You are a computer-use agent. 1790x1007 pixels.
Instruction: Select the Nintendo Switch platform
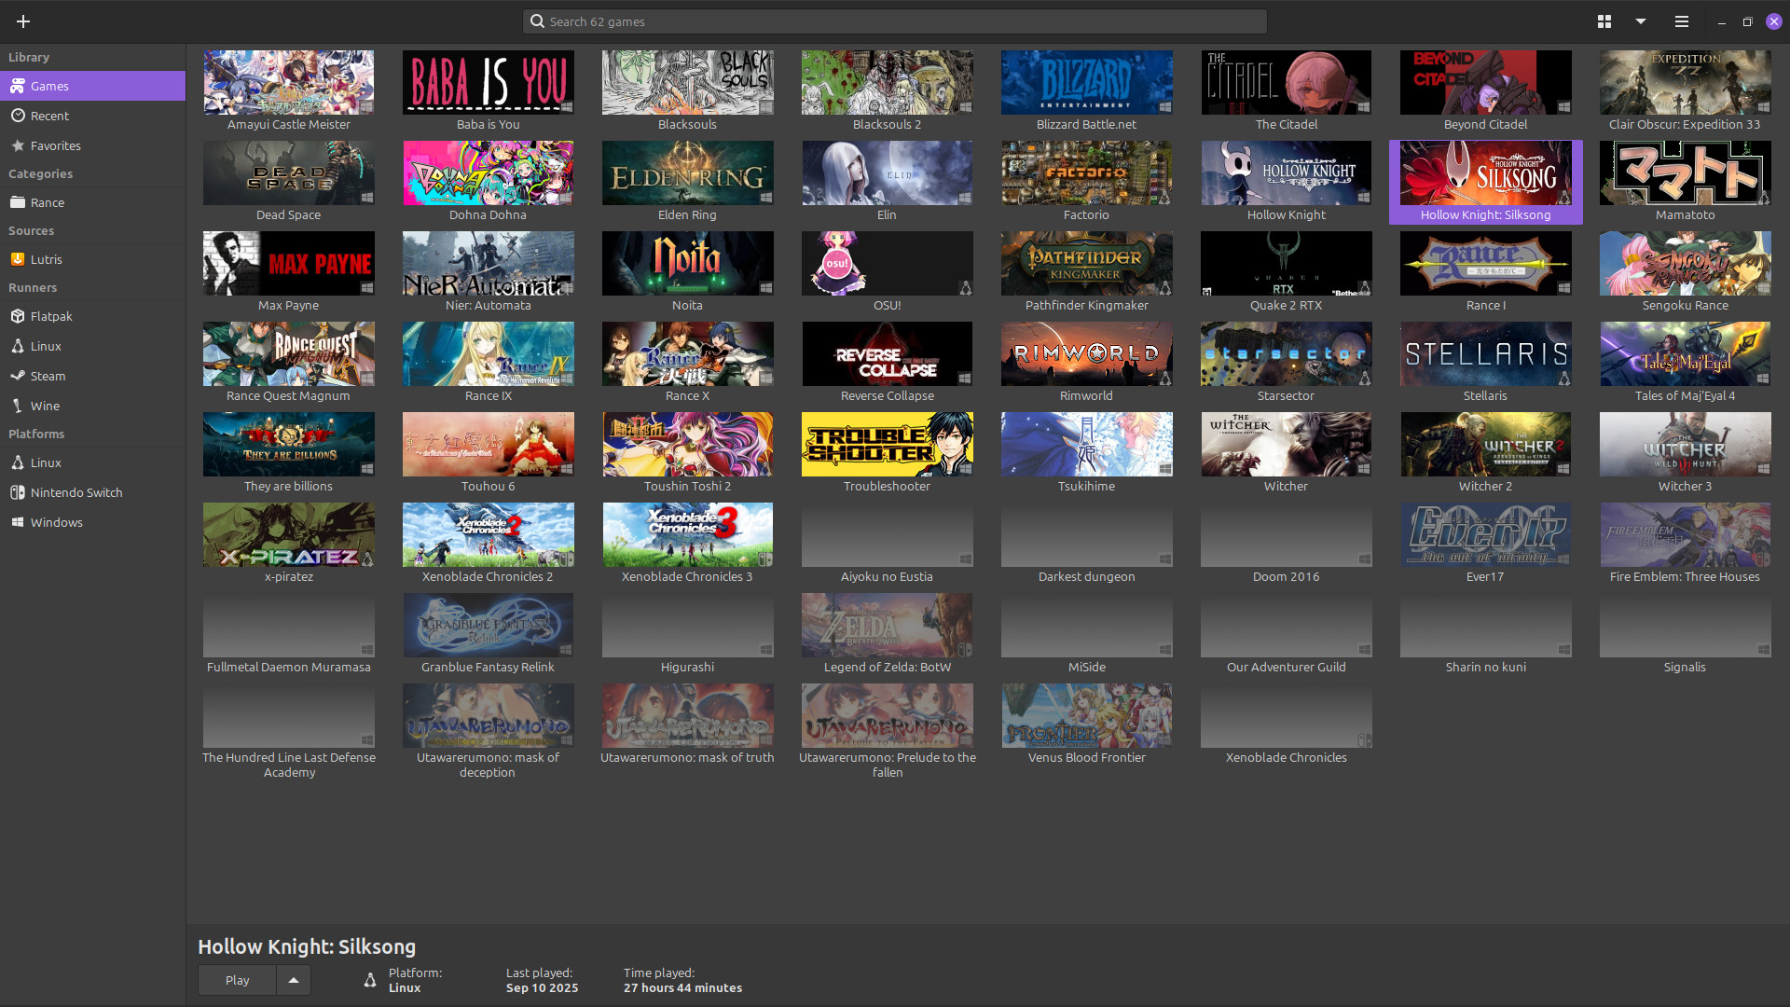tap(76, 492)
